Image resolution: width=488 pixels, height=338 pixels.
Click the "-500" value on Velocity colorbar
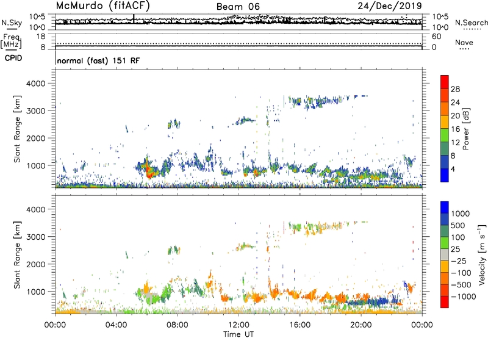461,285
